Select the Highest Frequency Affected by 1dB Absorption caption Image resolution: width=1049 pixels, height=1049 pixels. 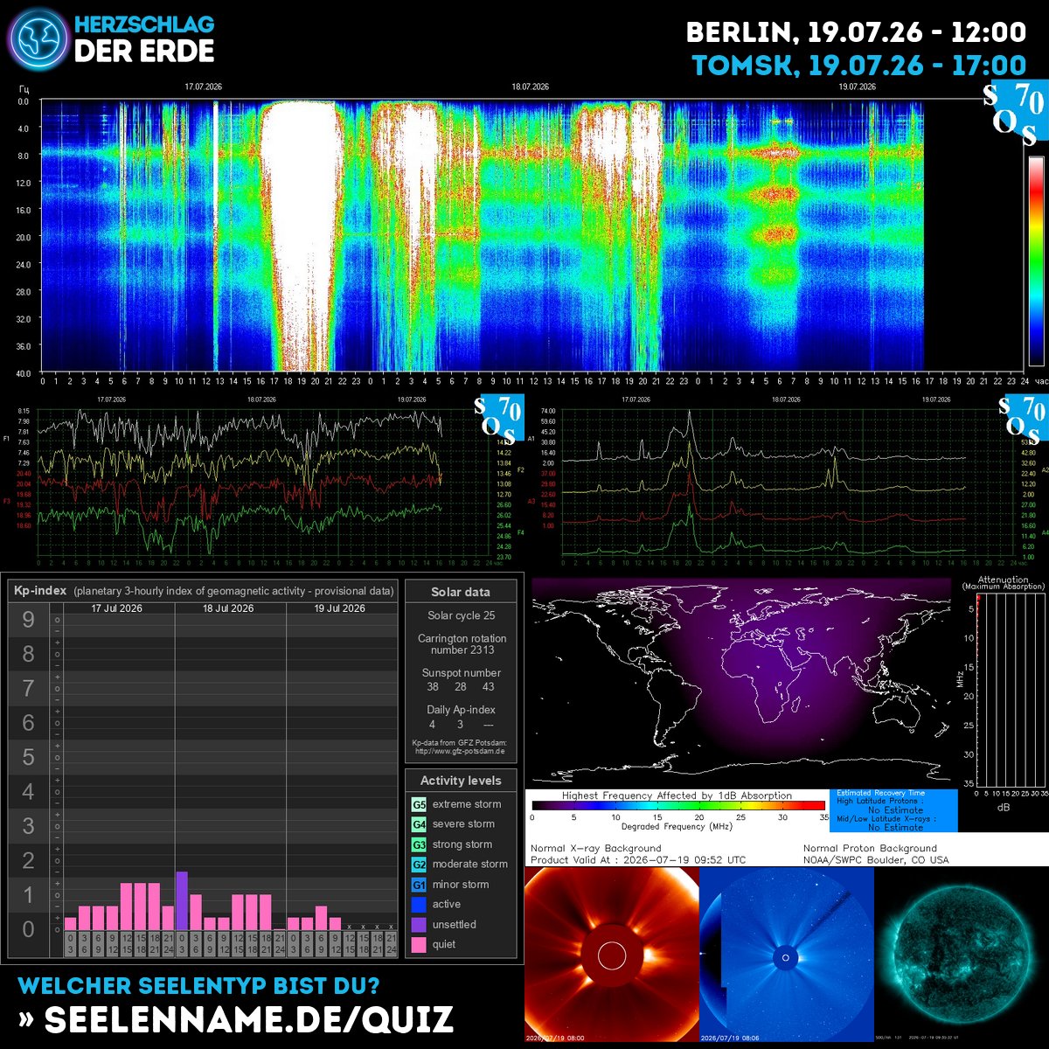(677, 795)
